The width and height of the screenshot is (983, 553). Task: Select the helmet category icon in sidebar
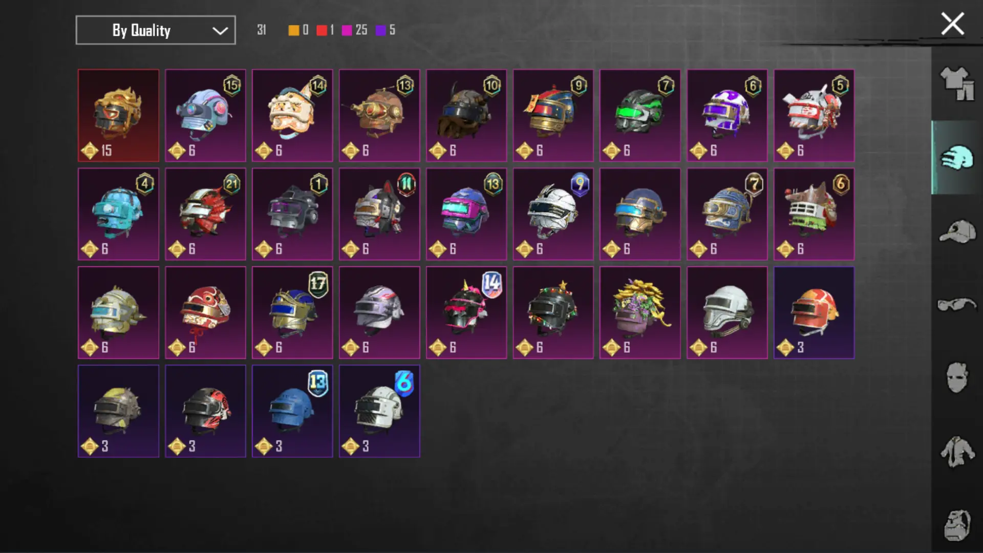point(956,158)
